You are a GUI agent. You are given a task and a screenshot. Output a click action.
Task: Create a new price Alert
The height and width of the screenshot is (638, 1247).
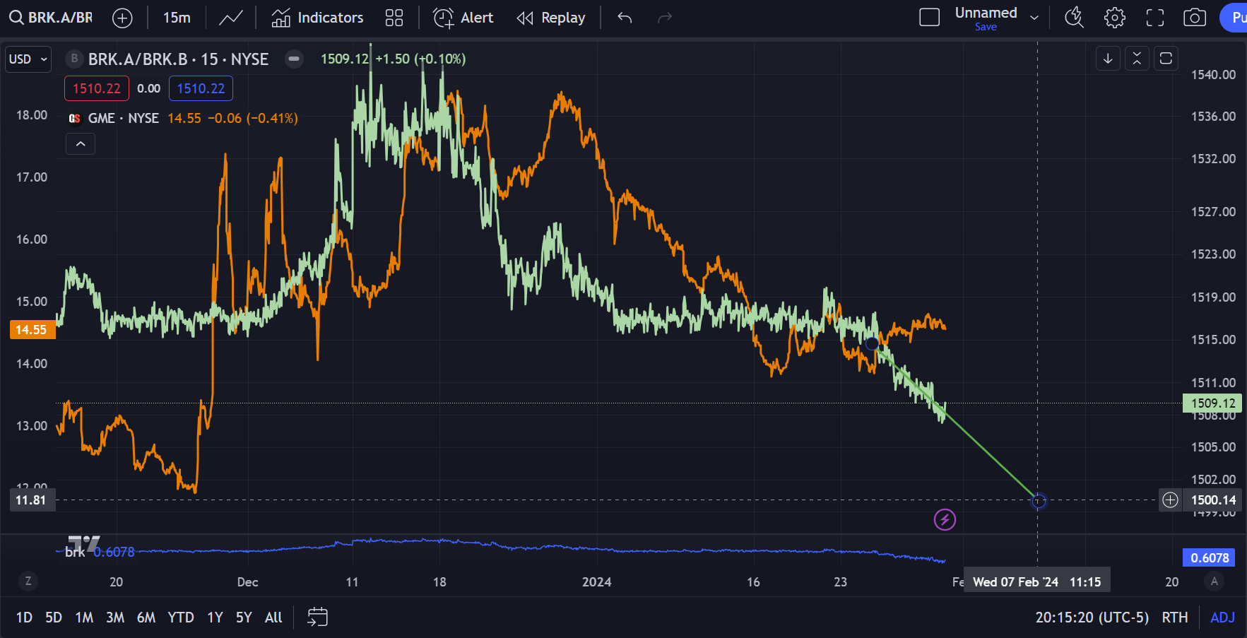[x=463, y=18]
